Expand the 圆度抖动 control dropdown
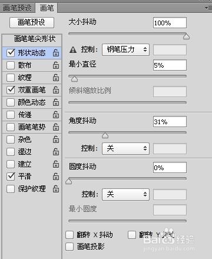212x259 pixels. coord(125,194)
